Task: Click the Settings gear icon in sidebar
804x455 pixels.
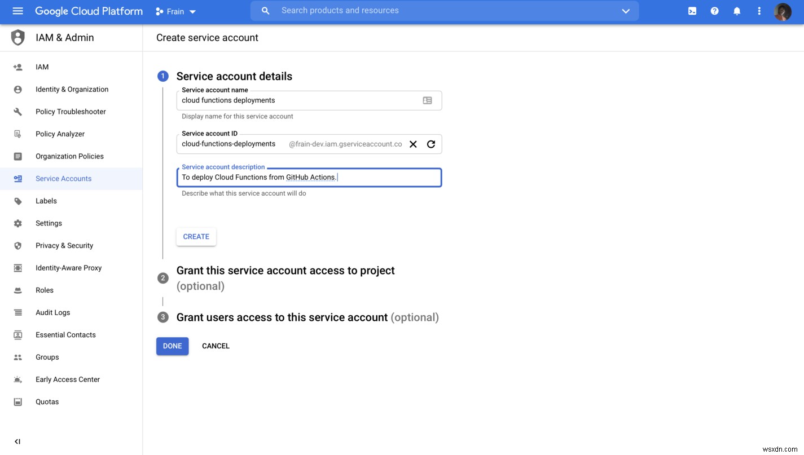Action: coord(17,223)
